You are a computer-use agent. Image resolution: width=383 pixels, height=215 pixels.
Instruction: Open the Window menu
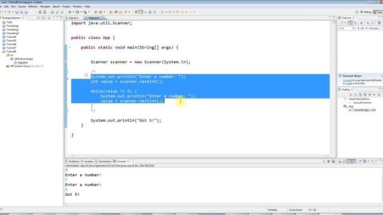click(77, 7)
